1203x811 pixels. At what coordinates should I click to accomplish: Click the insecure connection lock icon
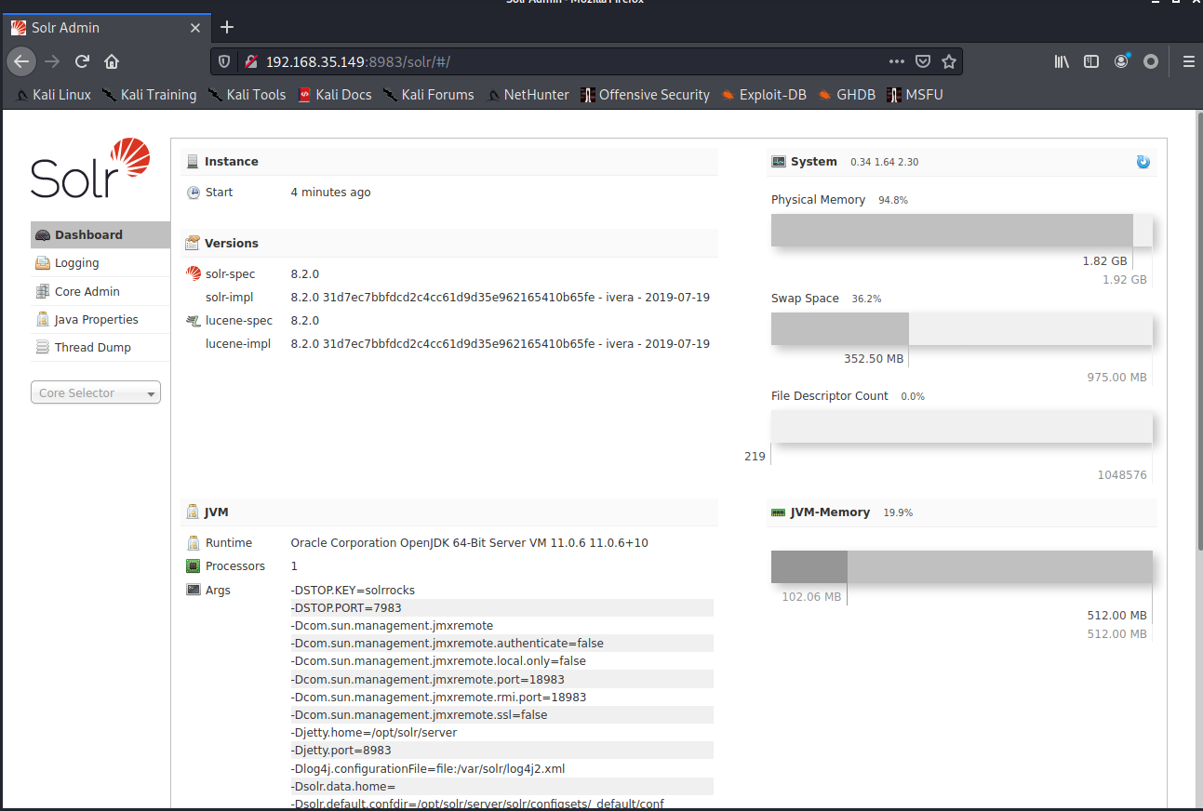249,61
